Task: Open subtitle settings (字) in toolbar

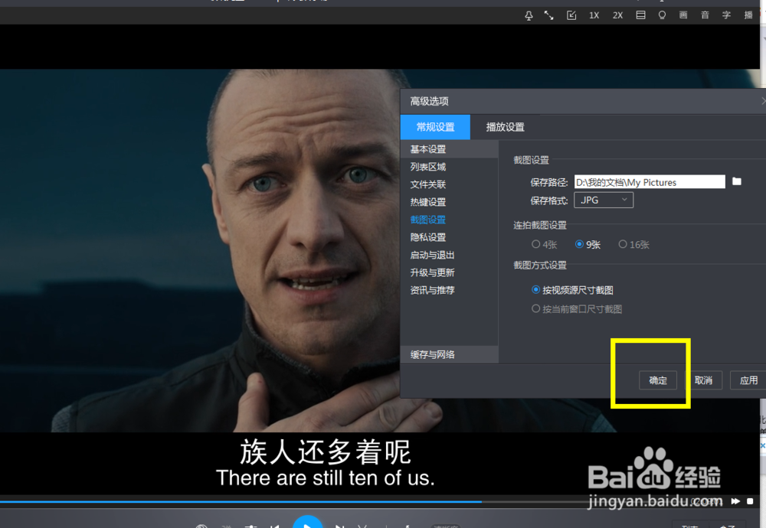Action: coord(726,15)
